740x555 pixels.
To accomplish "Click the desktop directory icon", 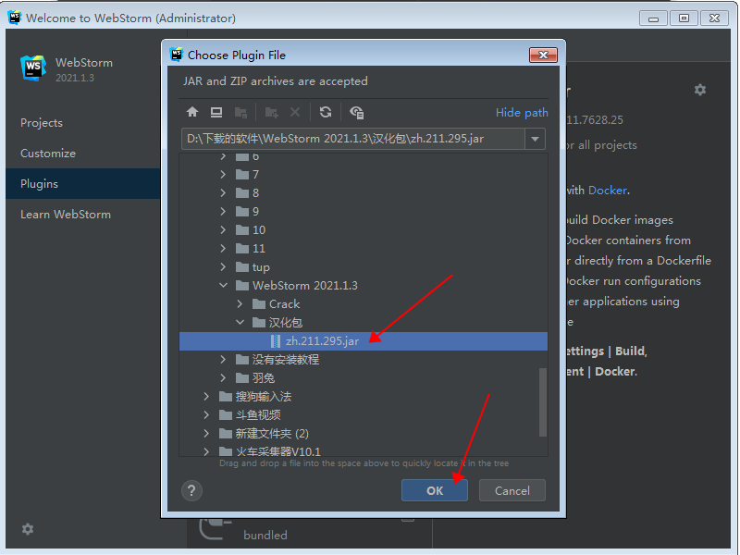I will pos(216,112).
